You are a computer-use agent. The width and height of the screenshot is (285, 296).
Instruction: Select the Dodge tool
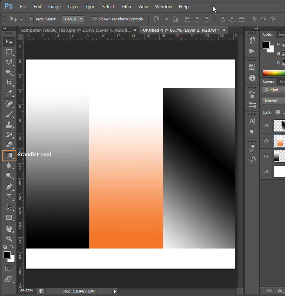(9, 175)
